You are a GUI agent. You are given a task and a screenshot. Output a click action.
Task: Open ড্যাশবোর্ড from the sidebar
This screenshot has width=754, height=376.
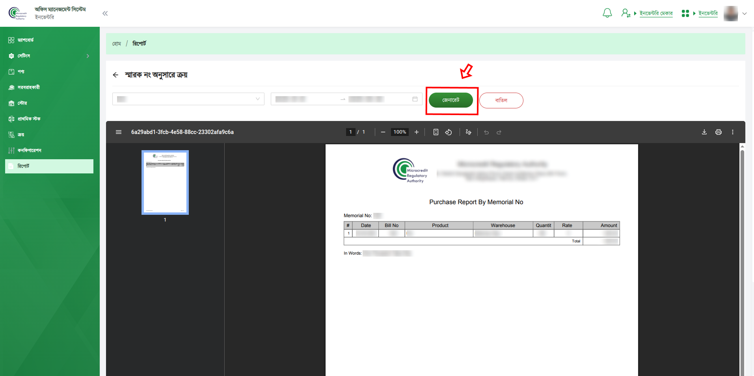point(26,40)
